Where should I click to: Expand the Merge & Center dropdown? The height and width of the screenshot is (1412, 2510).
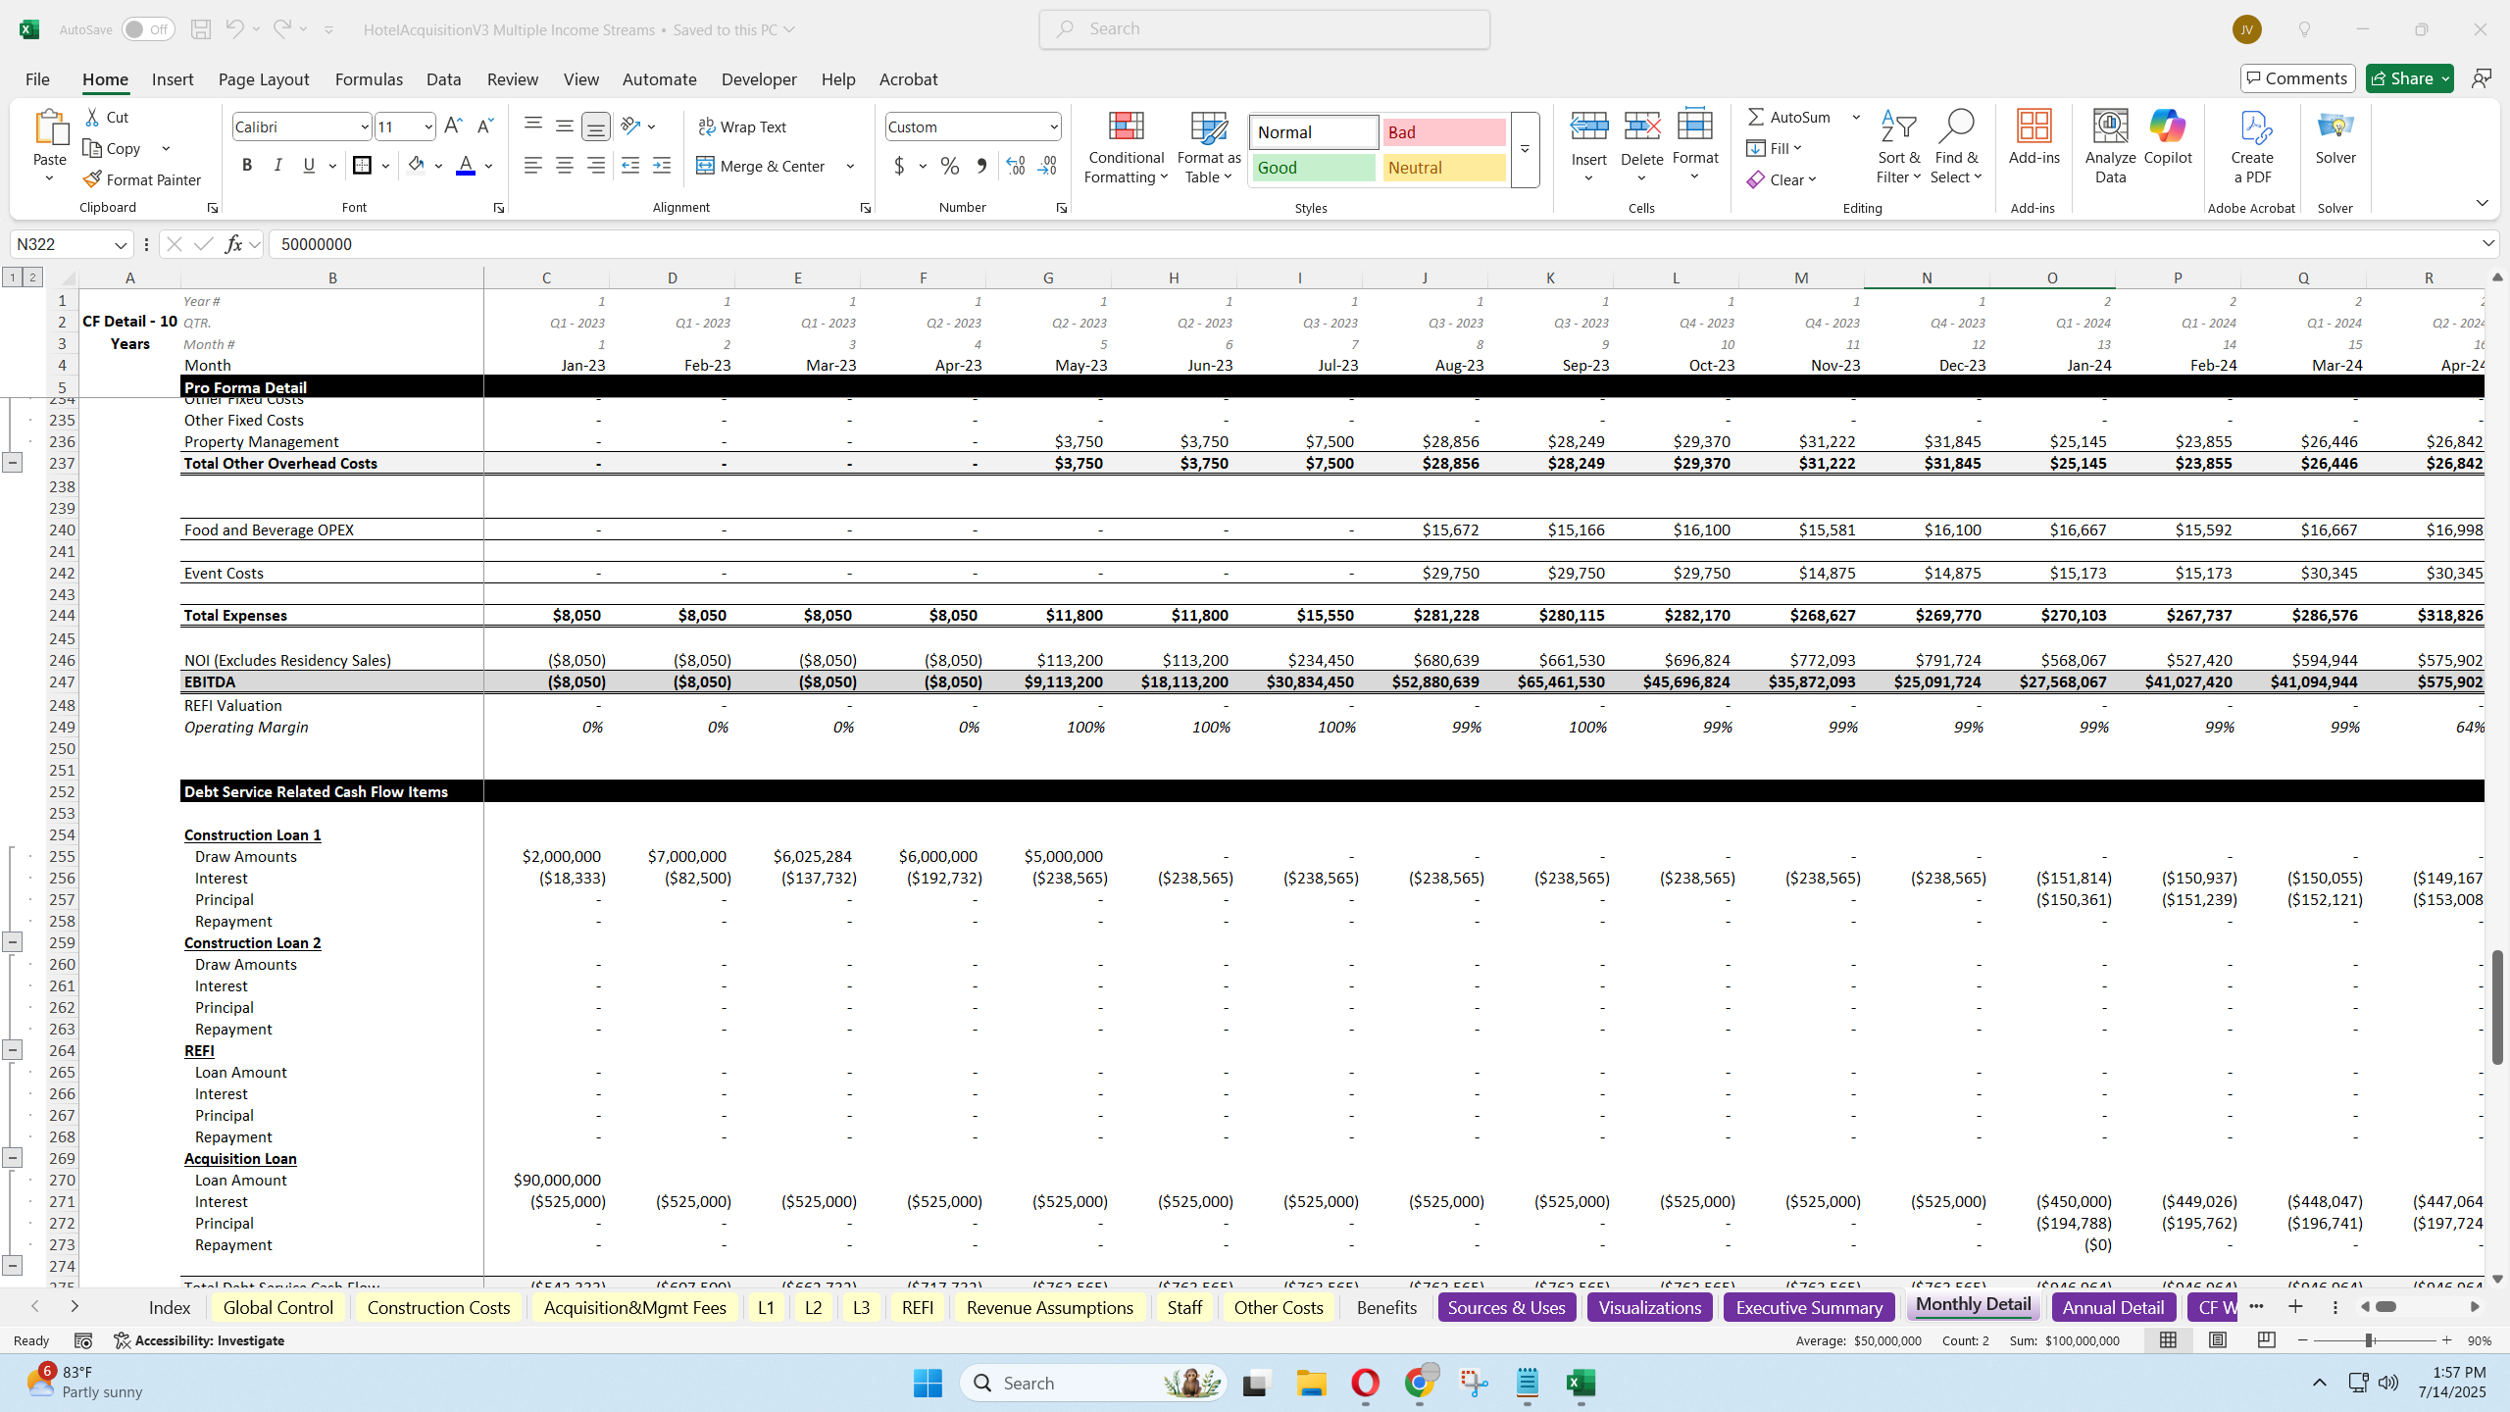(849, 166)
